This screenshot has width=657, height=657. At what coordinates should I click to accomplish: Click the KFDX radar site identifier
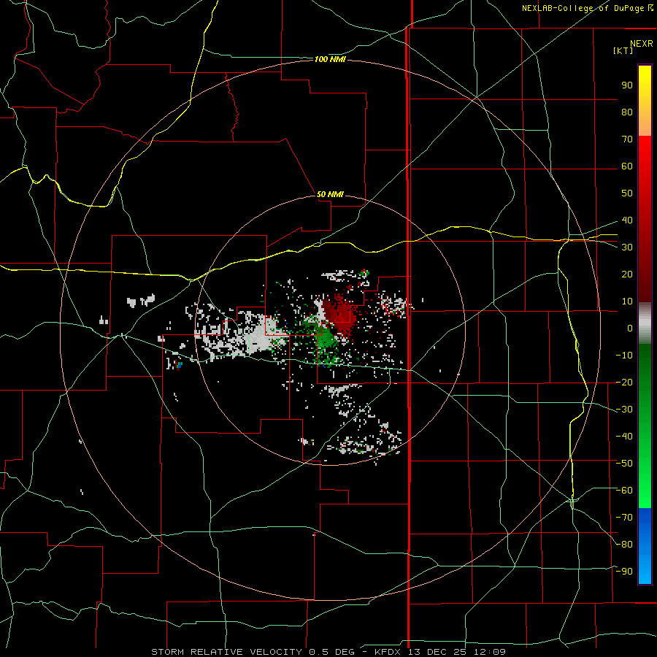click(x=387, y=652)
